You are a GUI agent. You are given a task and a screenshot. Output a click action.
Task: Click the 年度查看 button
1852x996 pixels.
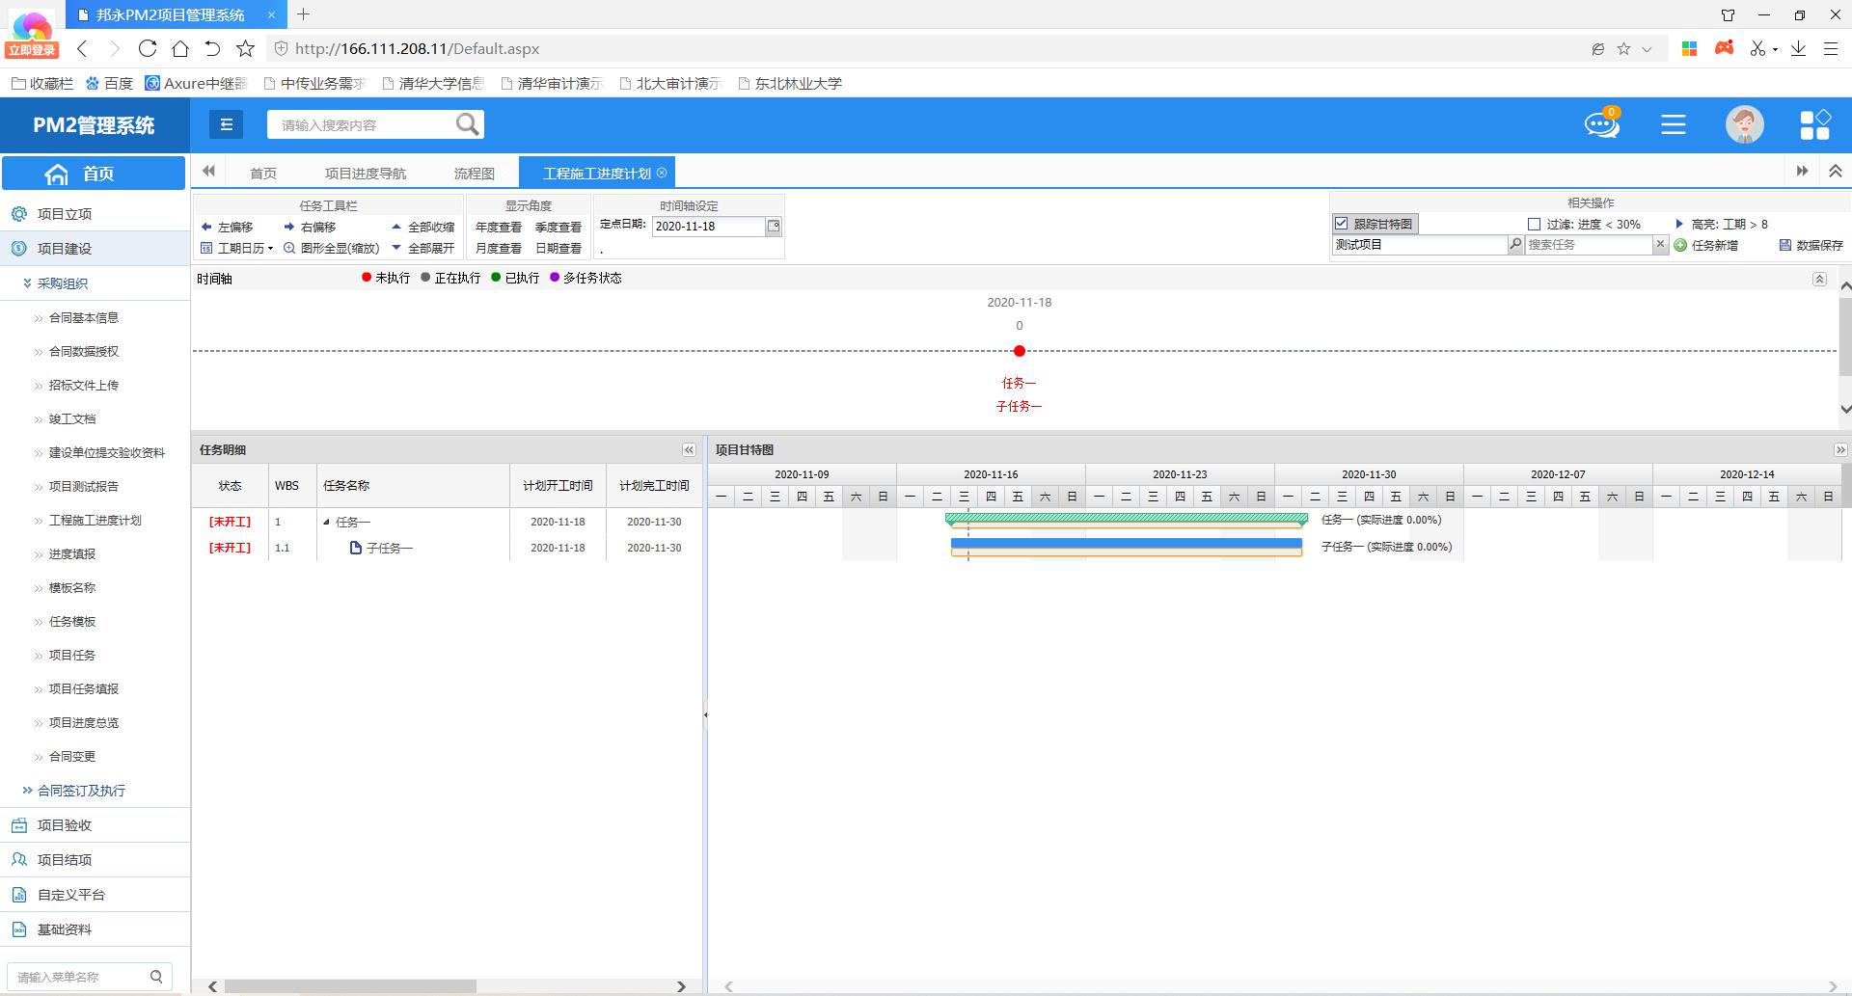coord(498,227)
